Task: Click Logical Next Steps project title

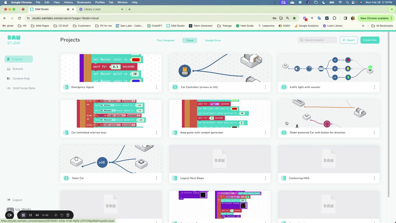Action: [192, 178]
